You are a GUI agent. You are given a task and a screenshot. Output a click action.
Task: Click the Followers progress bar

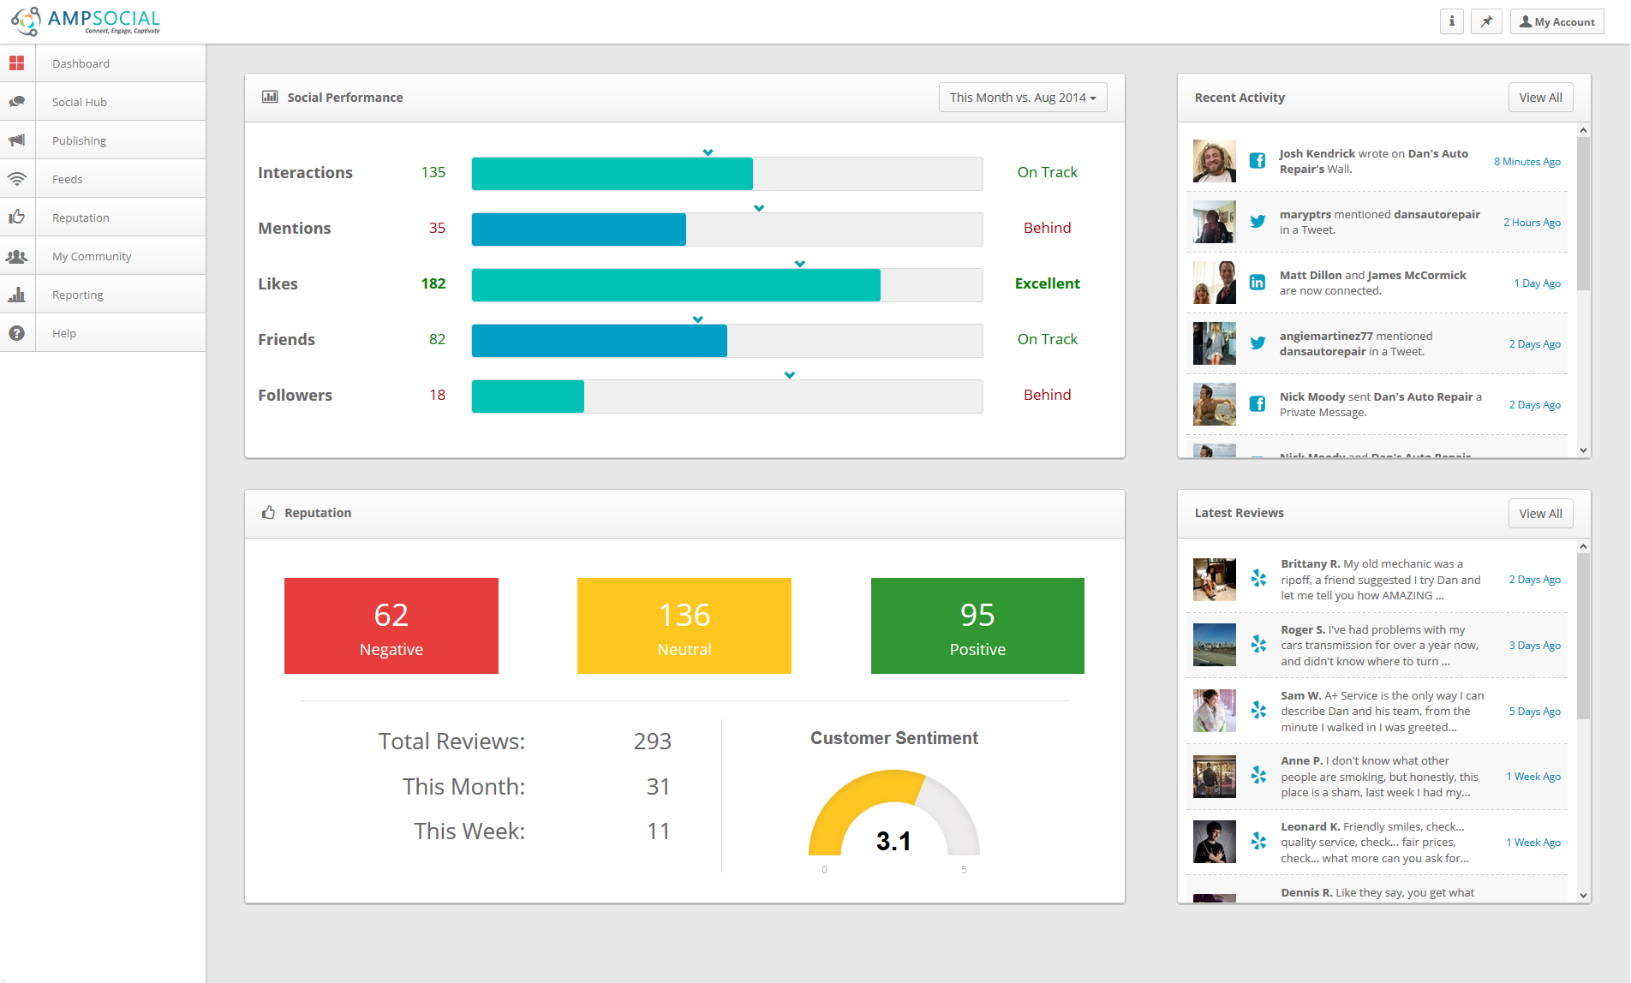click(727, 396)
